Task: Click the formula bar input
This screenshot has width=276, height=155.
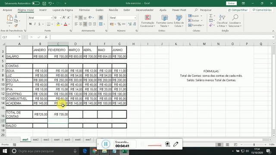Action: [161, 37]
